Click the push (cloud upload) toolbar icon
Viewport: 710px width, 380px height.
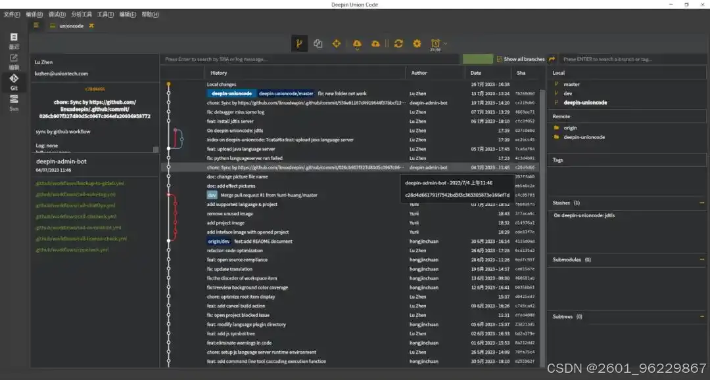[x=375, y=43]
